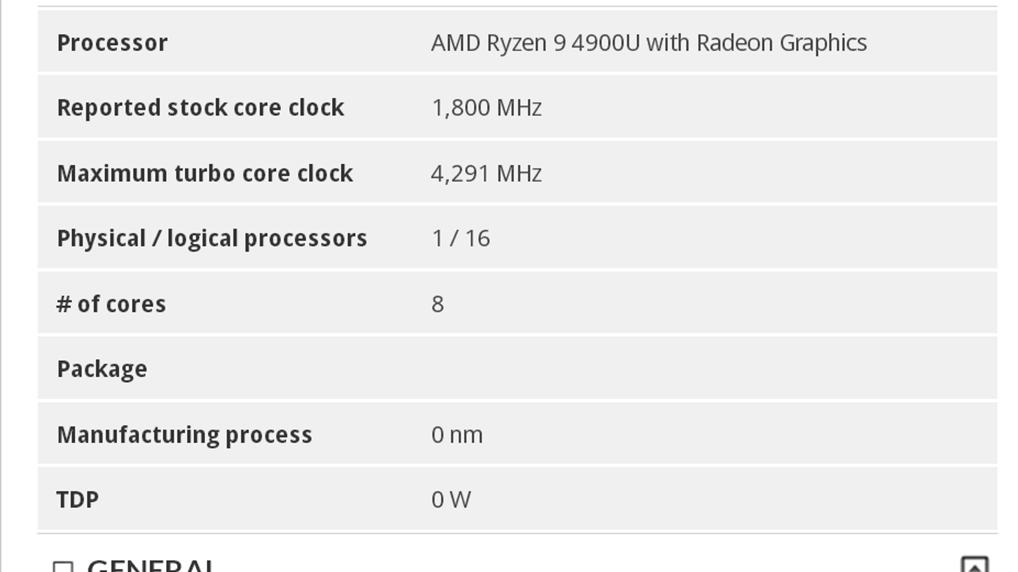
Task: Click the GENERAL section heading
Action: point(151,565)
